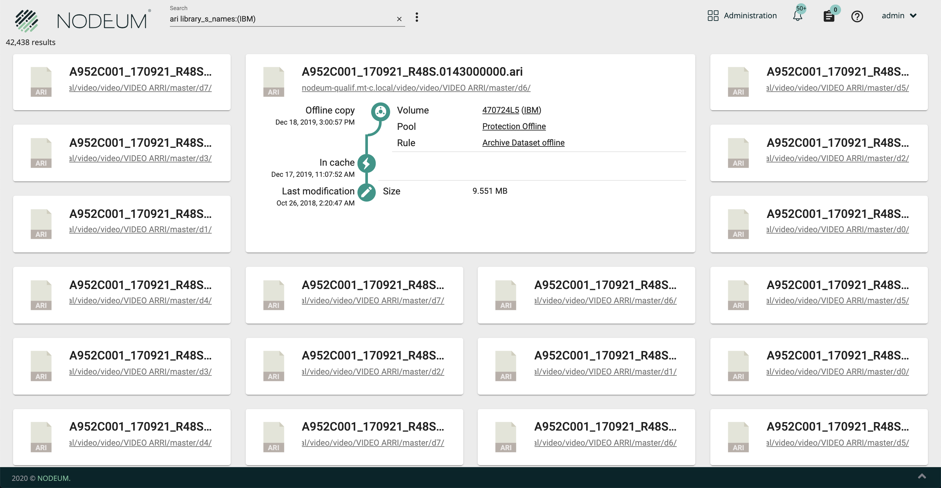
Task: Select the Offline copy tape icon
Action: (x=380, y=112)
